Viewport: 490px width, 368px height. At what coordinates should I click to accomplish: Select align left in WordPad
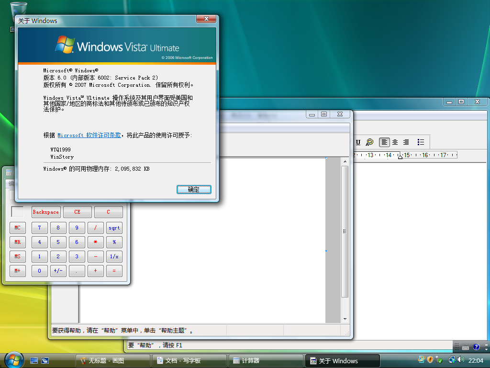[x=384, y=142]
